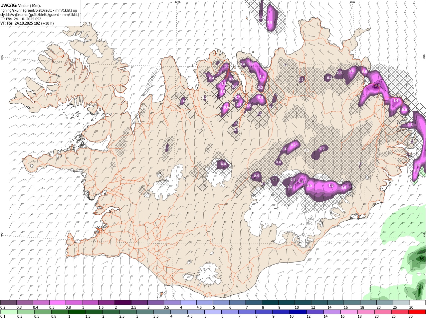Click the 20W longitude label

tap(177, 2)
